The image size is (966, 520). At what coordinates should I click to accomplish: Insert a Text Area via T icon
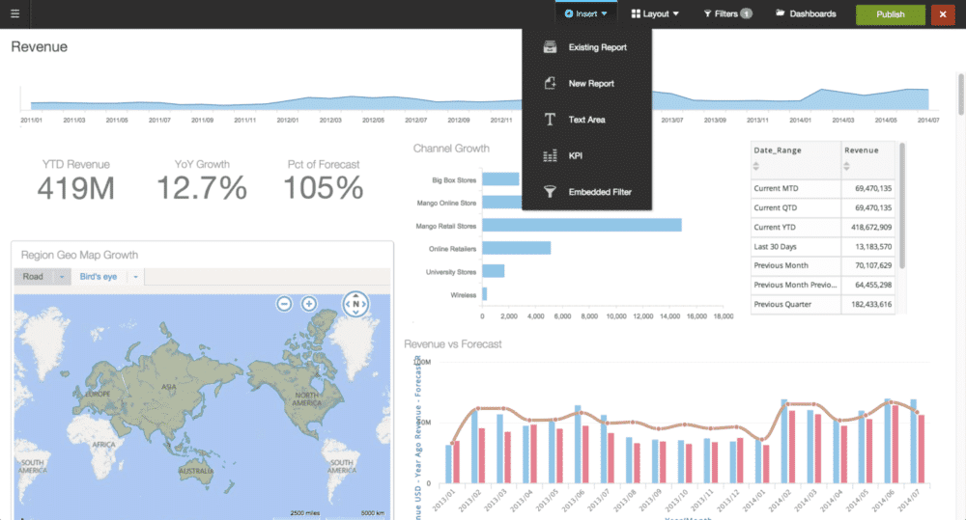[550, 120]
